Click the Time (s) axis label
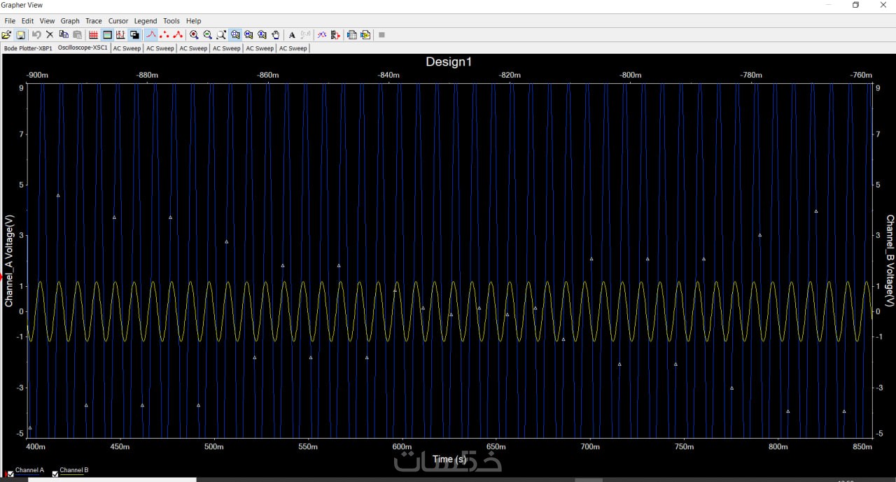896x482 pixels. [449, 459]
